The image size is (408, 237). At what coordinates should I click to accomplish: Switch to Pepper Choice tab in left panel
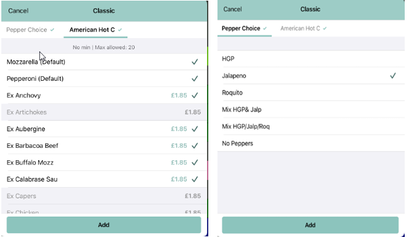point(30,30)
